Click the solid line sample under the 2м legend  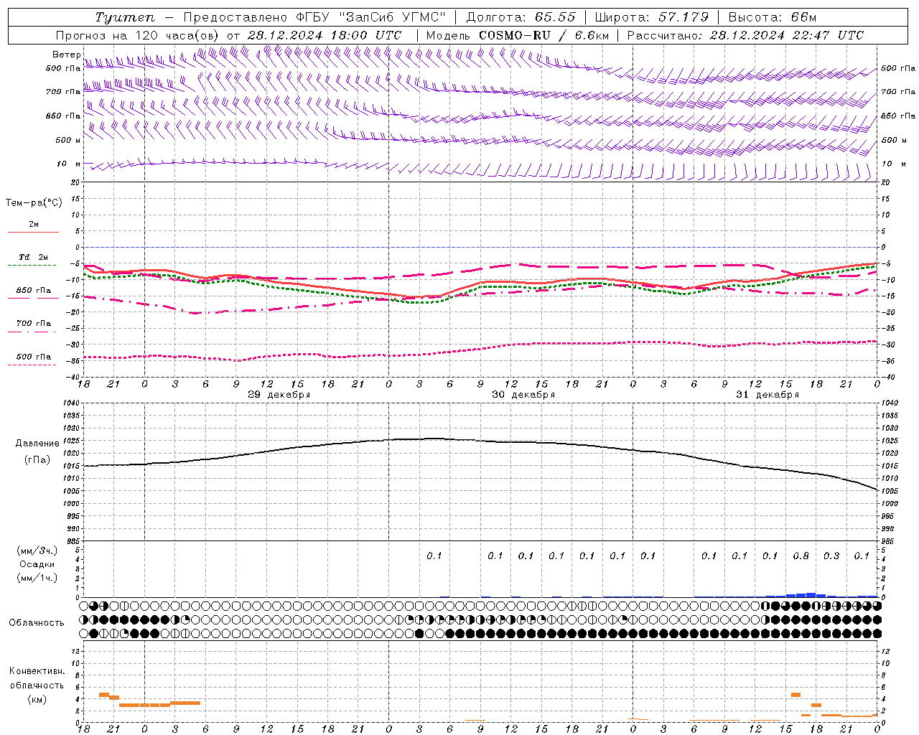[33, 232]
